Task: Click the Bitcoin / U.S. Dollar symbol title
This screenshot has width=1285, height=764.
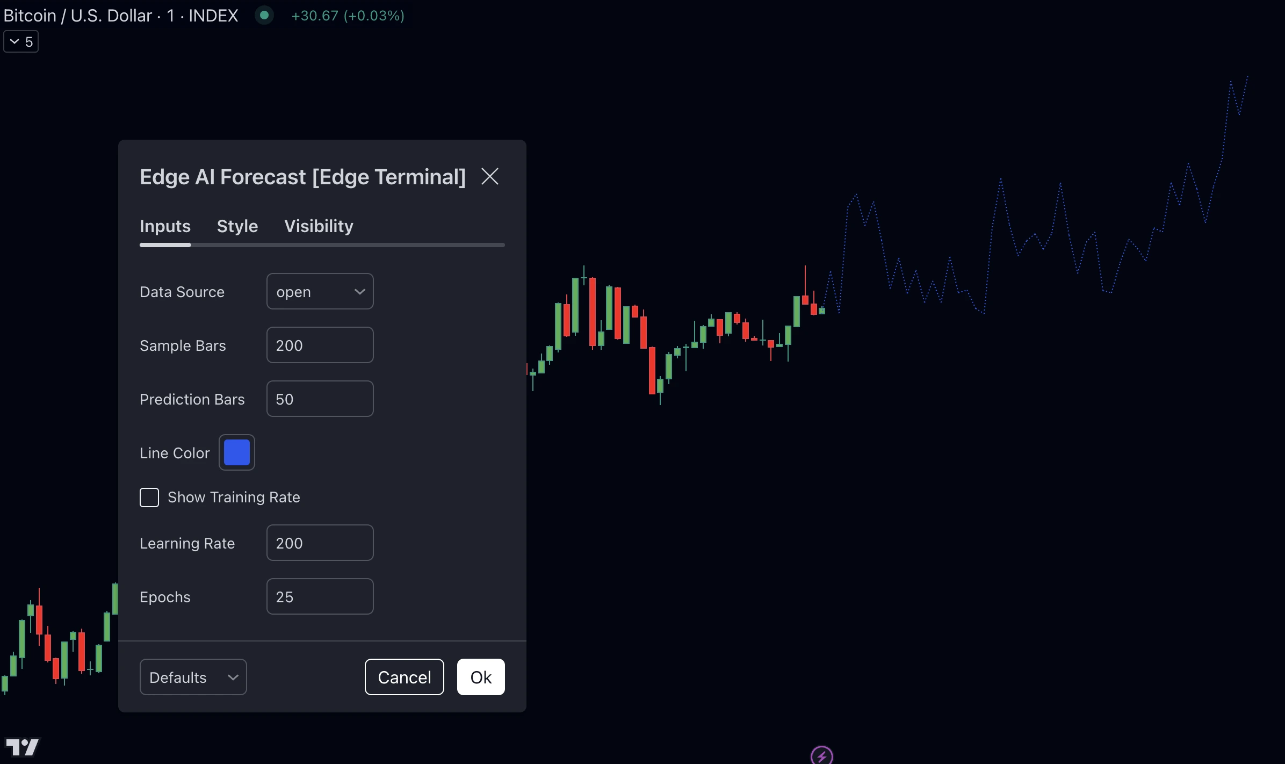Action: click(121, 15)
